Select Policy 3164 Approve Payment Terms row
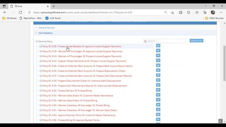The width and height of the screenshot is (226, 127). pos(79,115)
